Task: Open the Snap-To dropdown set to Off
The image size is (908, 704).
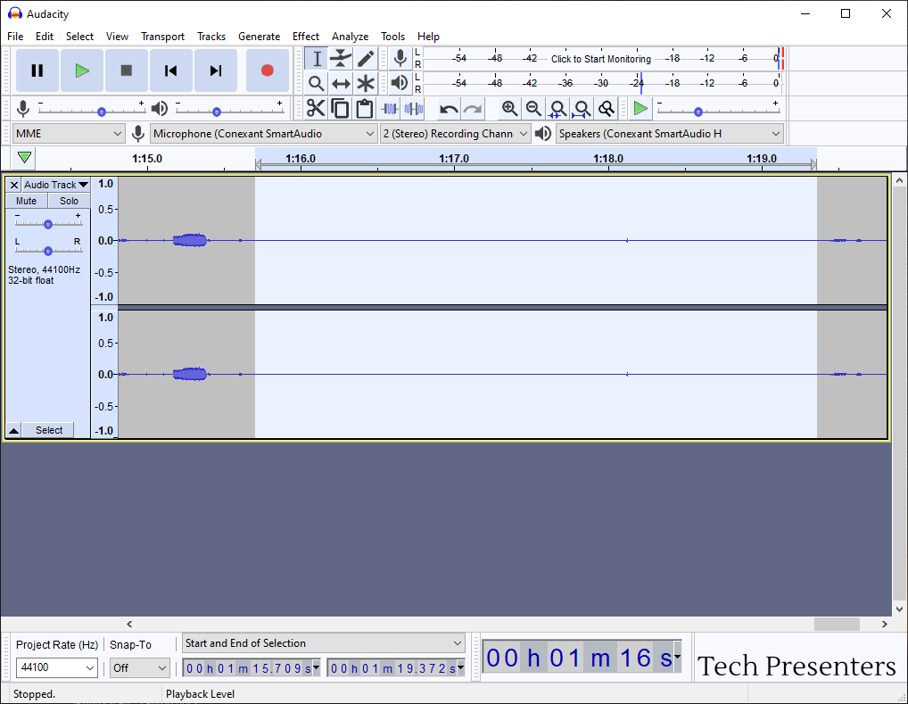Action: 139,668
